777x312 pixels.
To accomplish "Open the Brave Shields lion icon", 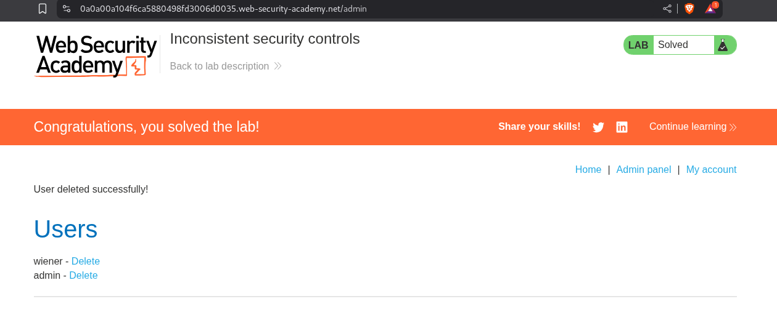I will coord(689,9).
